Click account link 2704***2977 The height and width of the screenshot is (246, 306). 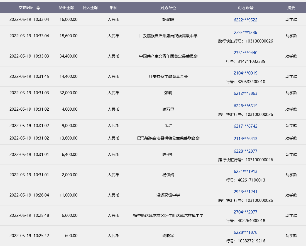[x=245, y=212]
